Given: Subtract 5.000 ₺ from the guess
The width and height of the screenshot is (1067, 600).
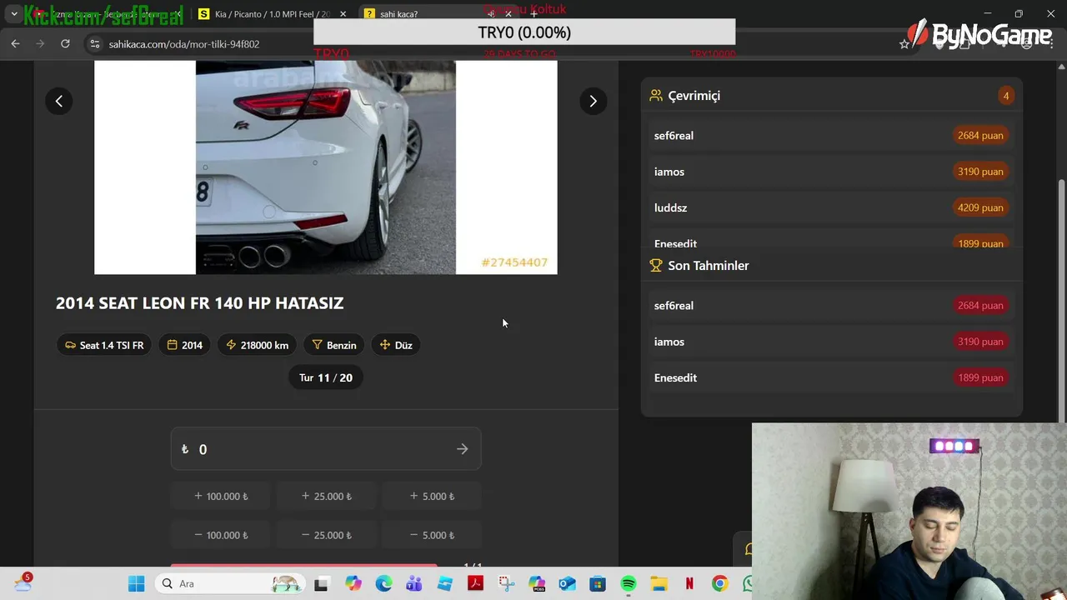Looking at the screenshot, I should pyautogui.click(x=432, y=535).
